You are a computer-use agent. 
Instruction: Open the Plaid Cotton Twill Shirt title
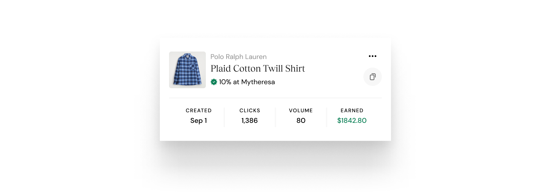258,68
